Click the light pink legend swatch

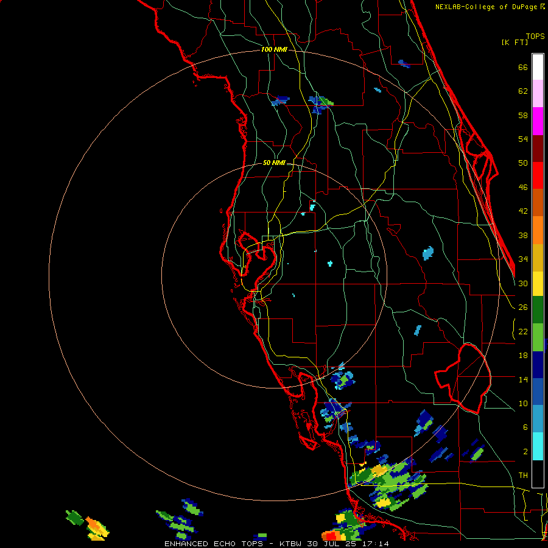coord(538,93)
